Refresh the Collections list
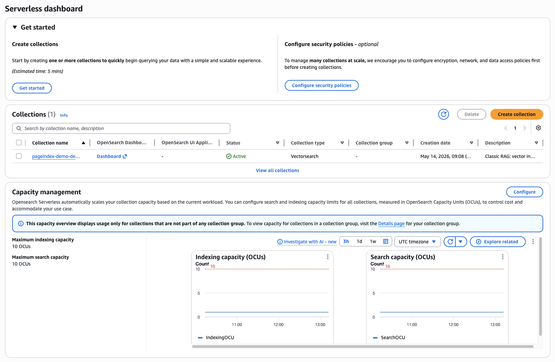The height and width of the screenshot is (362, 555). (x=444, y=114)
